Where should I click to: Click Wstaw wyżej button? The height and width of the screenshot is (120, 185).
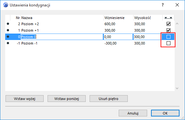pyautogui.click(x=25, y=99)
